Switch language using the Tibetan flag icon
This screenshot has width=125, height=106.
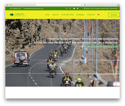click(x=98, y=15)
